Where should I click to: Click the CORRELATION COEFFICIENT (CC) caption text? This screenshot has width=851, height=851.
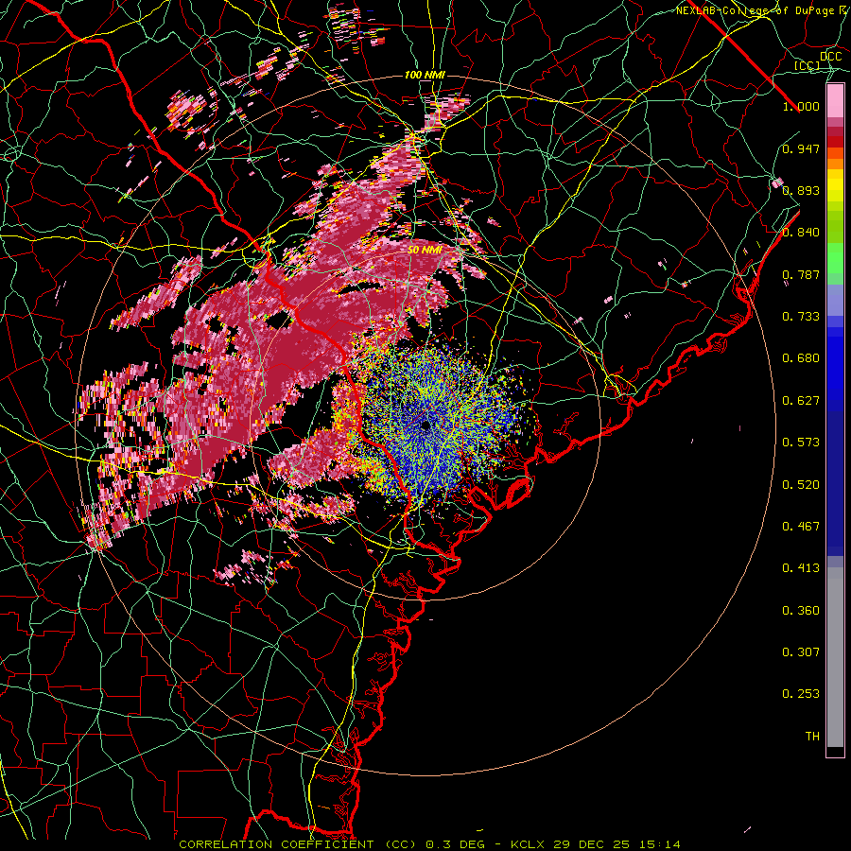coord(298,844)
